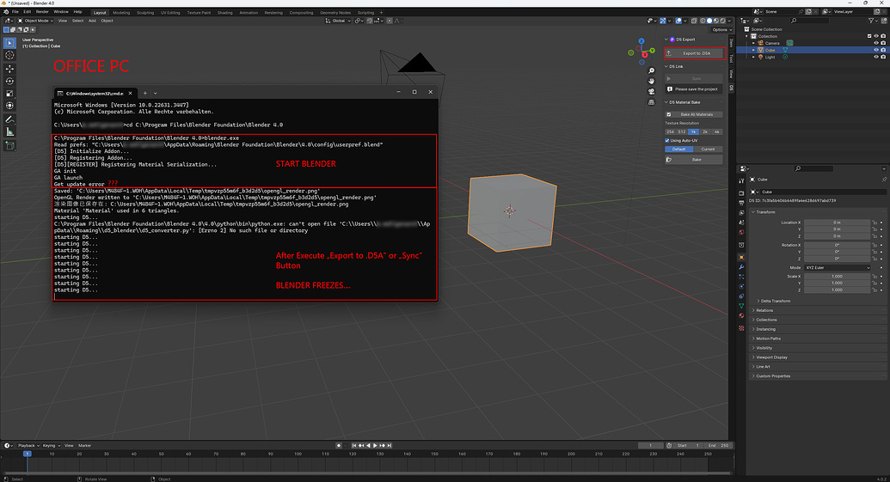
Task: Choose Current UV option
Action: click(708, 149)
